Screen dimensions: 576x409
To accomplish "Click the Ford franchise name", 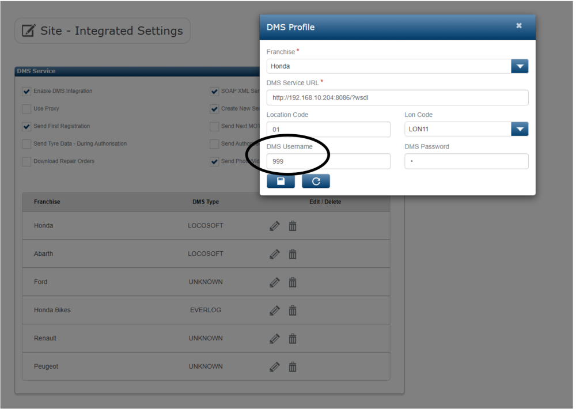I will click(x=40, y=282).
